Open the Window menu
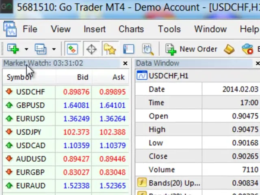 pos(210,29)
